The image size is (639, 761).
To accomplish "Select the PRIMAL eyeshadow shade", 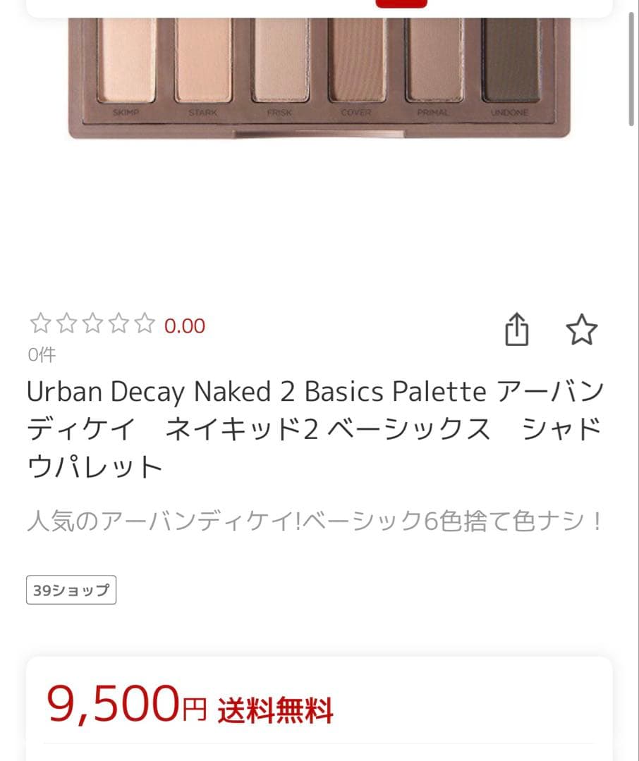I will point(433,60).
